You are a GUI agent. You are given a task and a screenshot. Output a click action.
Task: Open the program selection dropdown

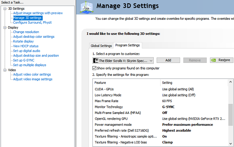pos(150,60)
